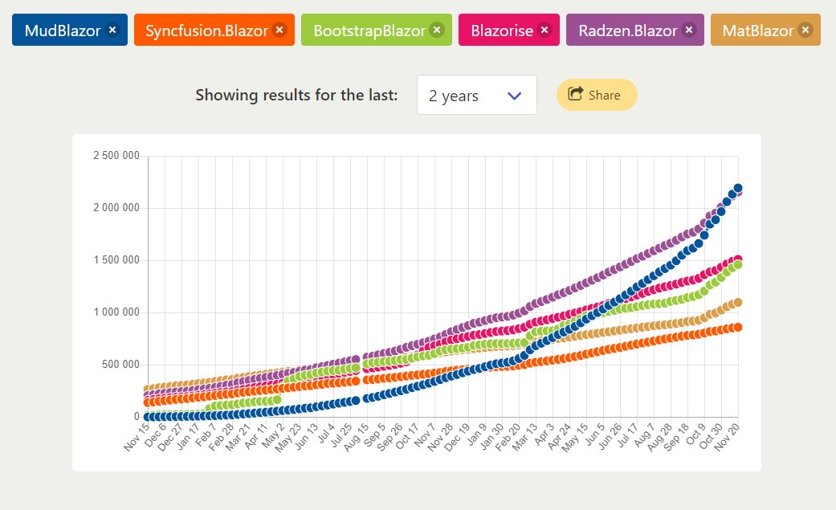Screen dimensions: 836x510
Task: Click the Jul 17 date label
Action: pos(626,436)
